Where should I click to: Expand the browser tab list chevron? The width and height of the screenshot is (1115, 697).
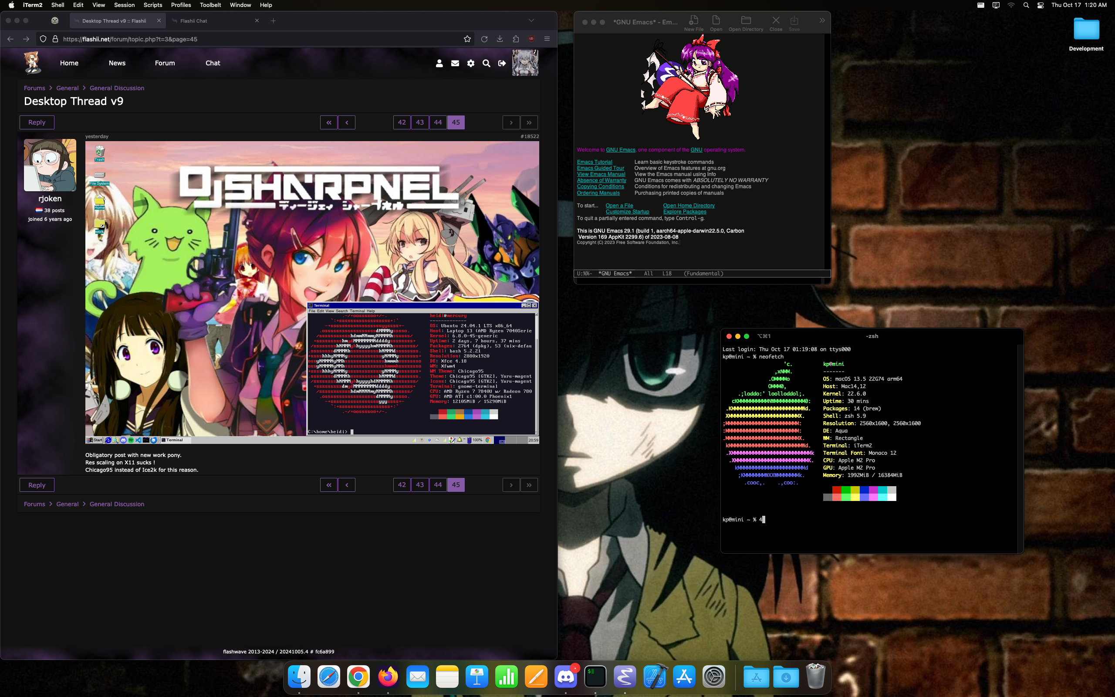point(531,21)
